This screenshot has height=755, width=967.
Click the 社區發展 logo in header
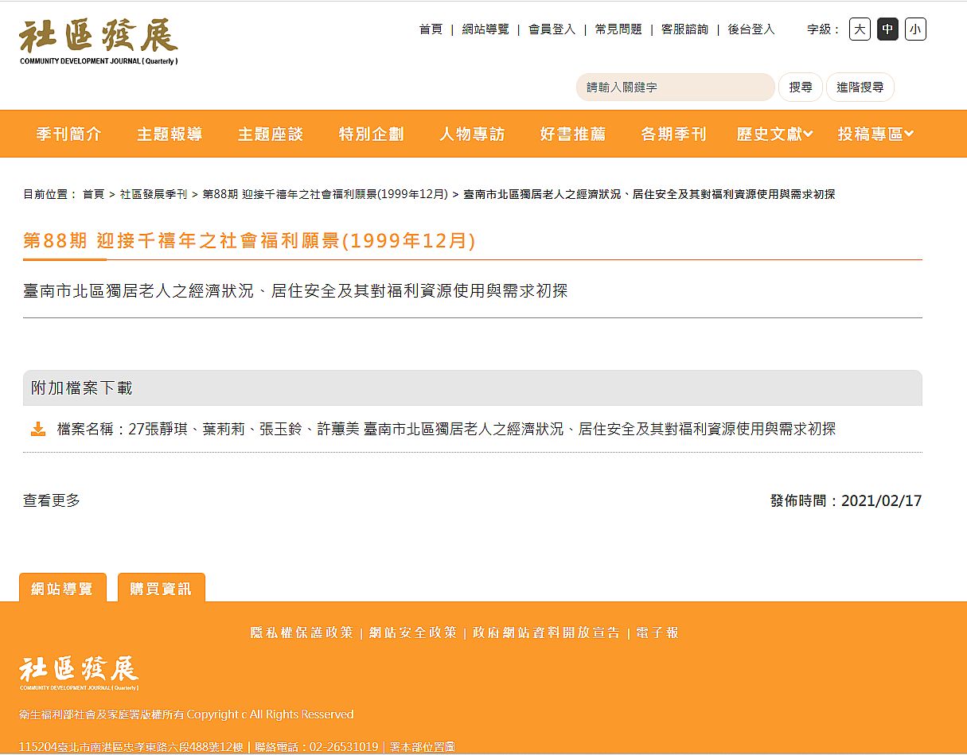(99, 41)
